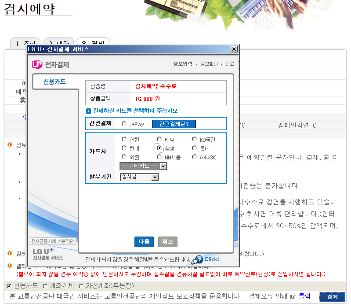Choose 외환 card radio button
The image size is (351, 307).
[124, 157]
